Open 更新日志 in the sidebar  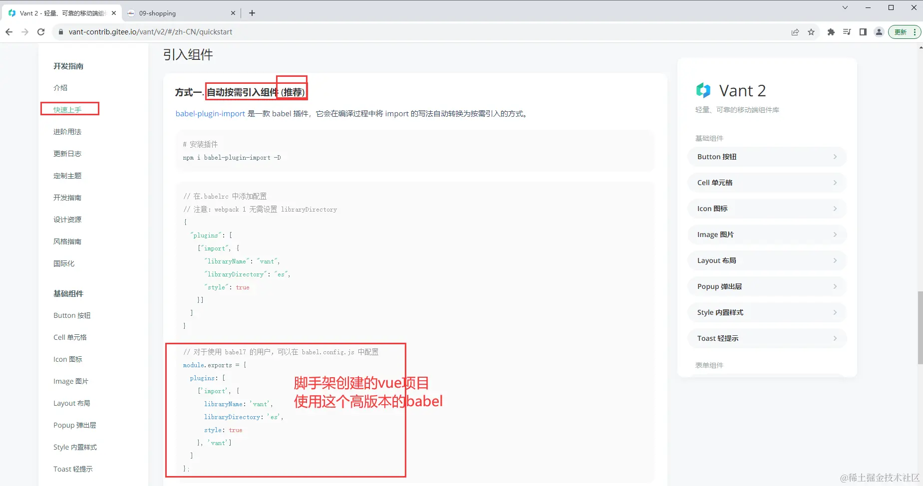click(x=67, y=154)
